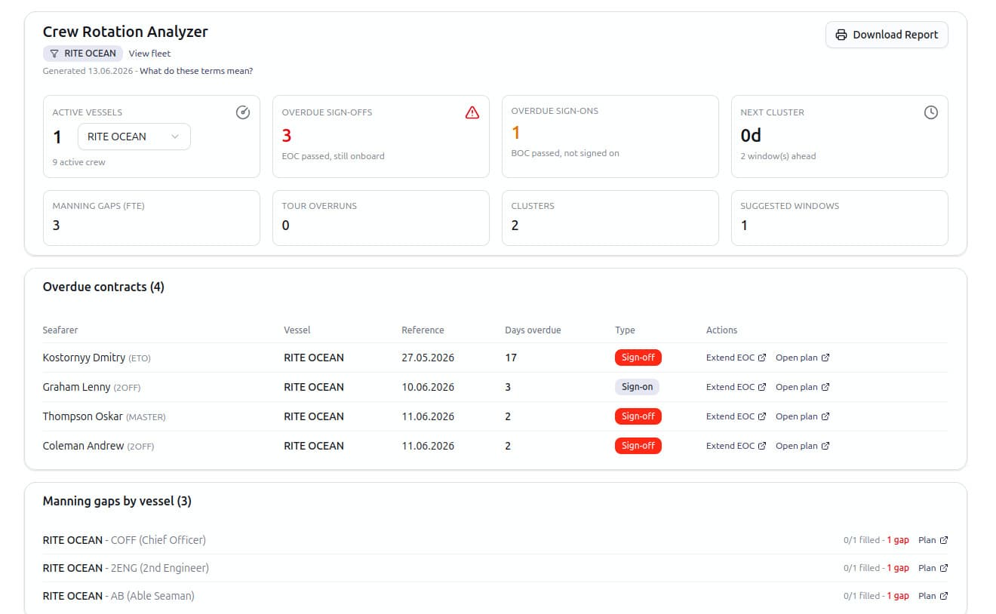Click the Suggested Windows card
The image size is (996, 614).
tap(840, 218)
